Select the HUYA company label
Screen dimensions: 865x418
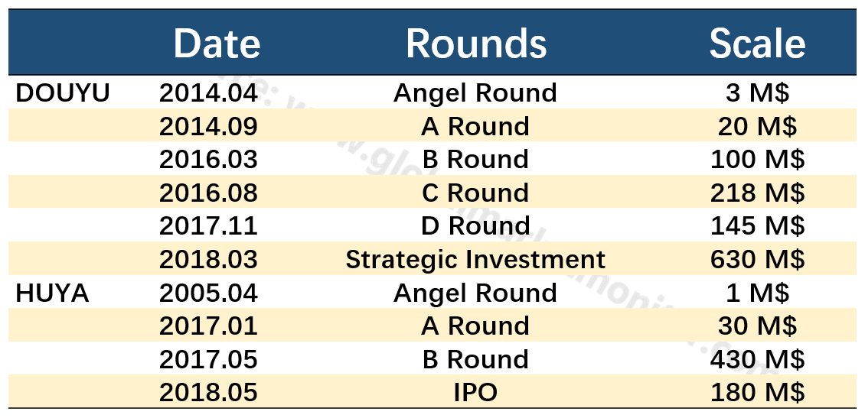pos(53,293)
